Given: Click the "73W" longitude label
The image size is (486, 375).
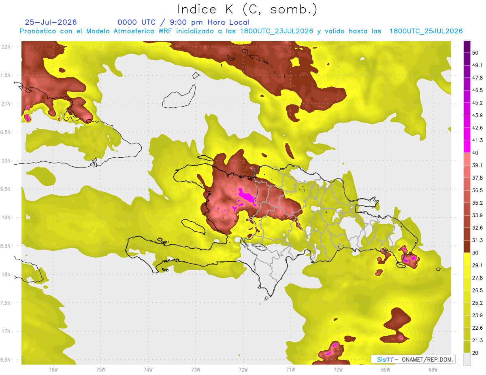Looking at the screenshot, I should (196, 369).
